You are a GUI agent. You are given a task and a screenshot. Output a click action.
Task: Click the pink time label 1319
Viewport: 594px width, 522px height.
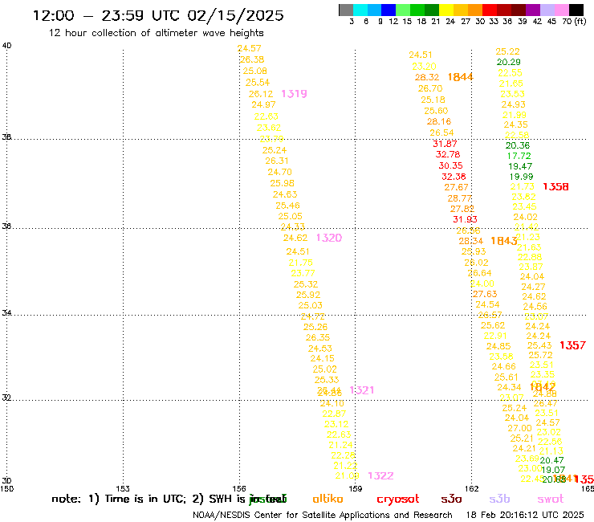coord(294,94)
